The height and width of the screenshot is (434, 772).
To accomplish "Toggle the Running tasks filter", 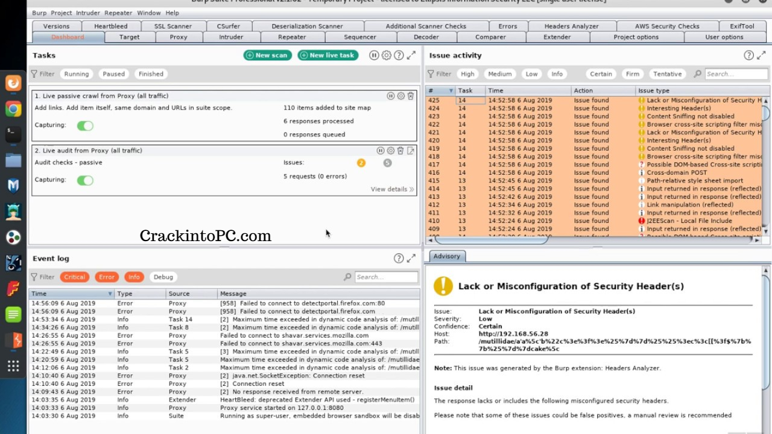I will tap(77, 74).
